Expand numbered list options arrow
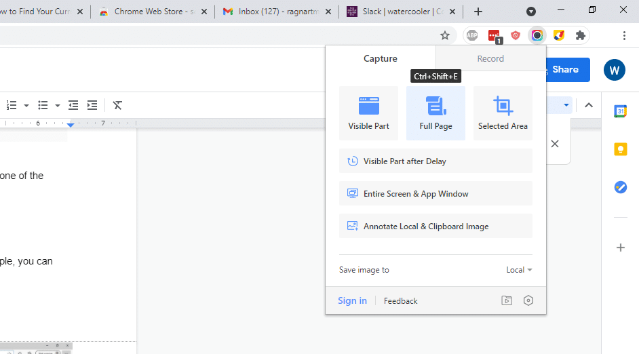The image size is (639, 354). pyautogui.click(x=26, y=106)
